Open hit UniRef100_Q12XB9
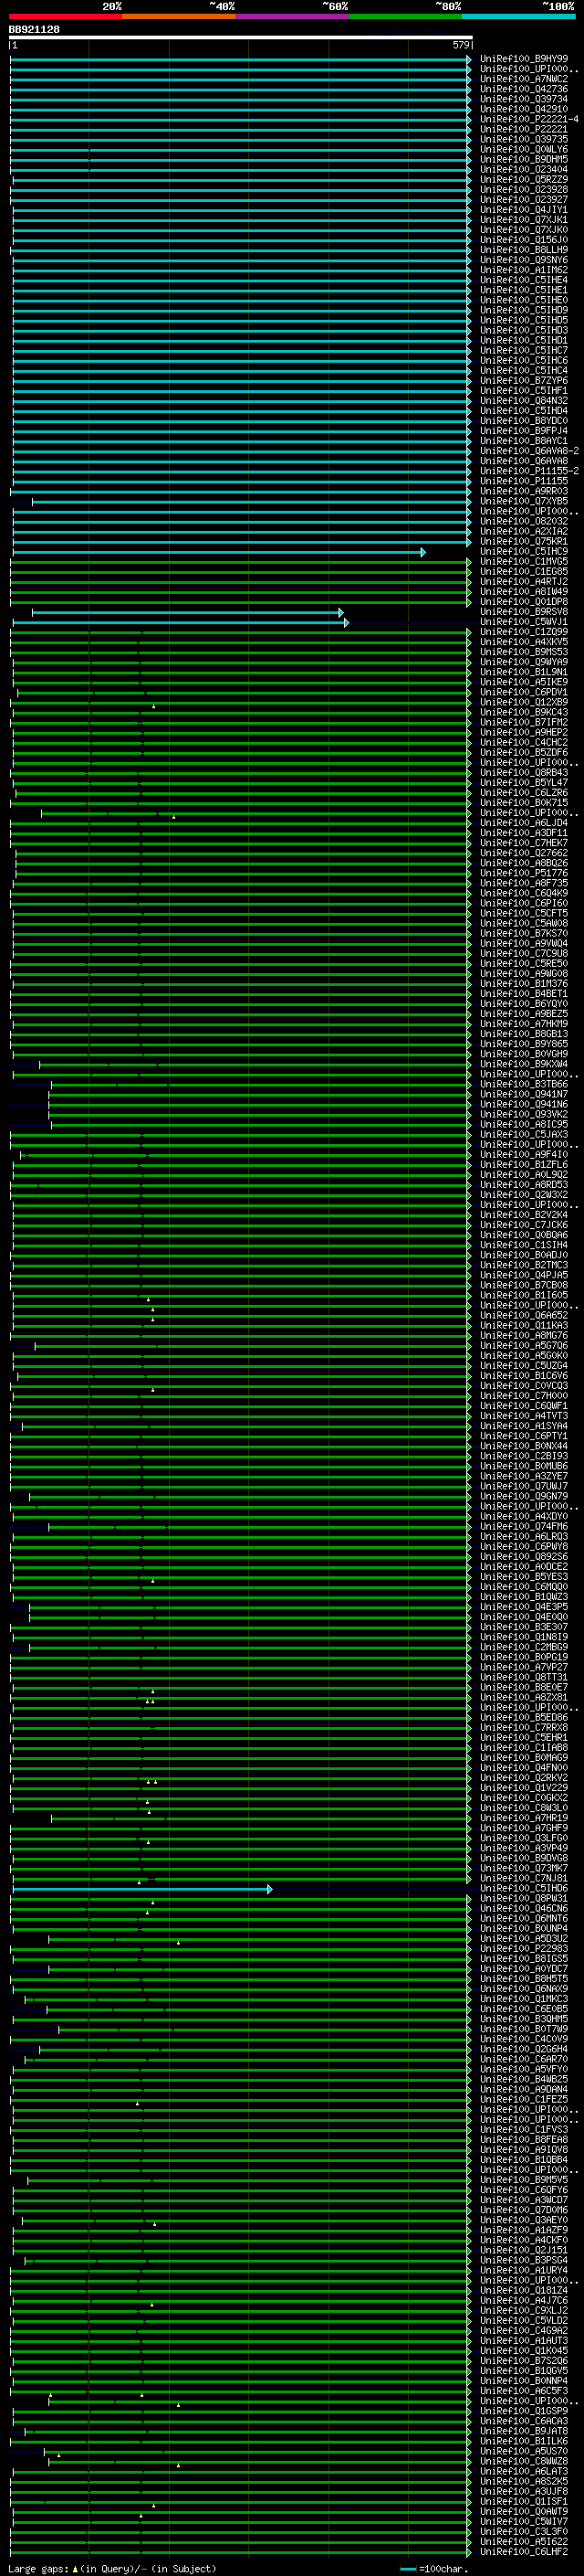This screenshot has height=2576, width=584. pos(524,702)
